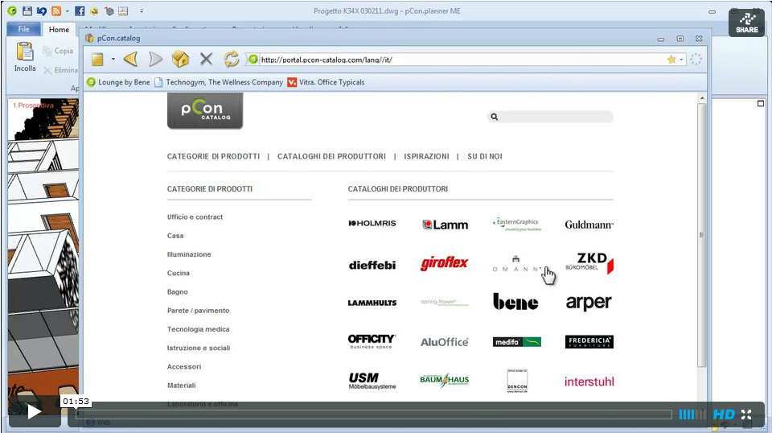Select the Istruzione e sociali category
The image size is (772, 433).
pos(199,348)
